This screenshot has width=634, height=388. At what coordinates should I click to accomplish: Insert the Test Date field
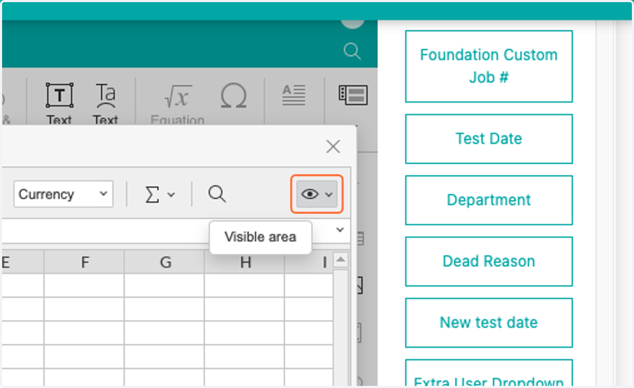(489, 139)
